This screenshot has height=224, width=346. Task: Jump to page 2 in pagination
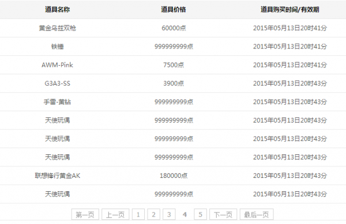tap(154, 214)
